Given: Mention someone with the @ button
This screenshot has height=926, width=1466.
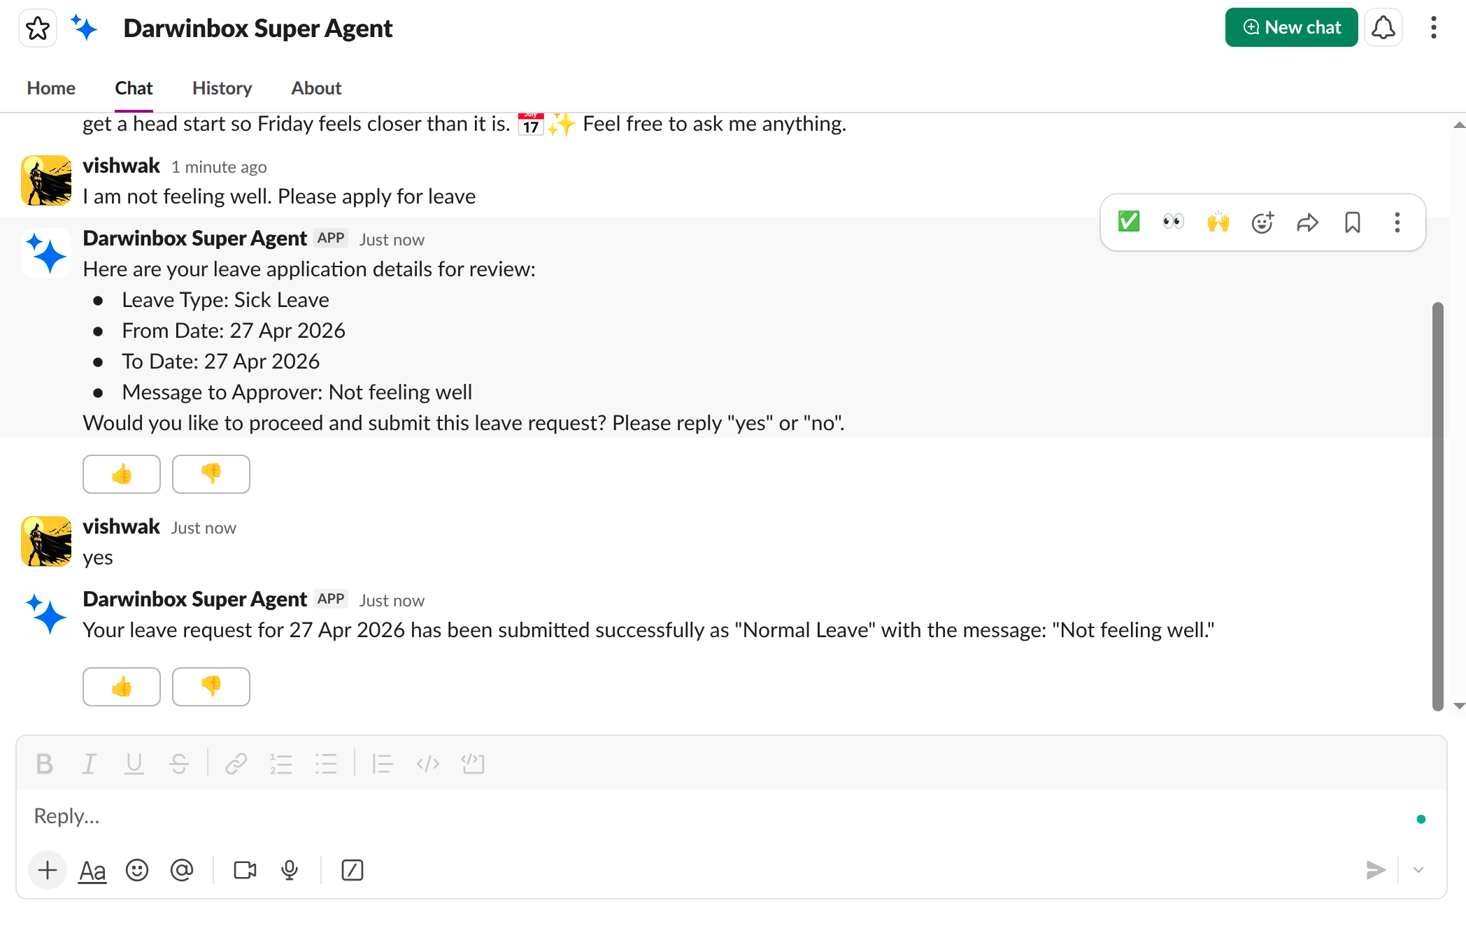Looking at the screenshot, I should coord(182,870).
